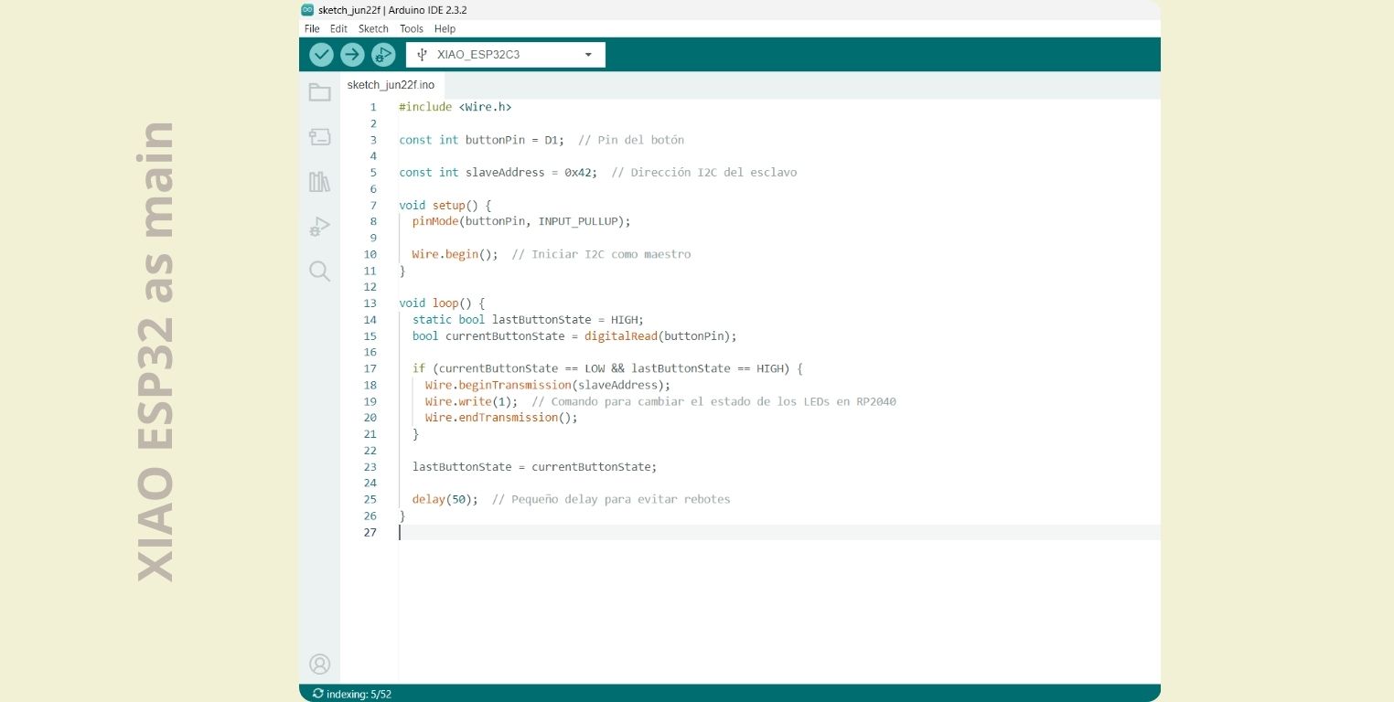Viewport: 1394px width, 702px height.
Task: Click the Arduino logo in title bar
Action: click(307, 10)
